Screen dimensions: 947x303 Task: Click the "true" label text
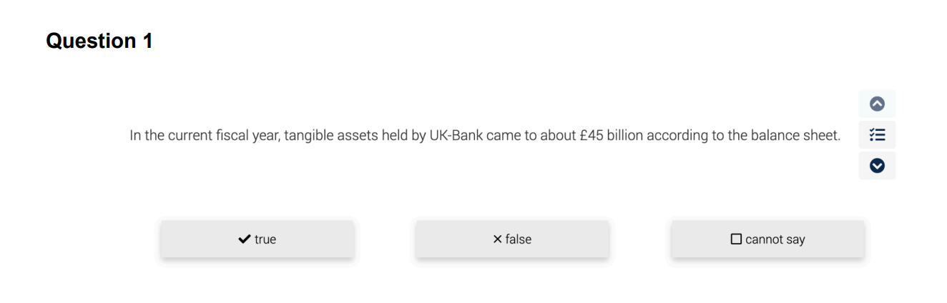click(x=265, y=239)
